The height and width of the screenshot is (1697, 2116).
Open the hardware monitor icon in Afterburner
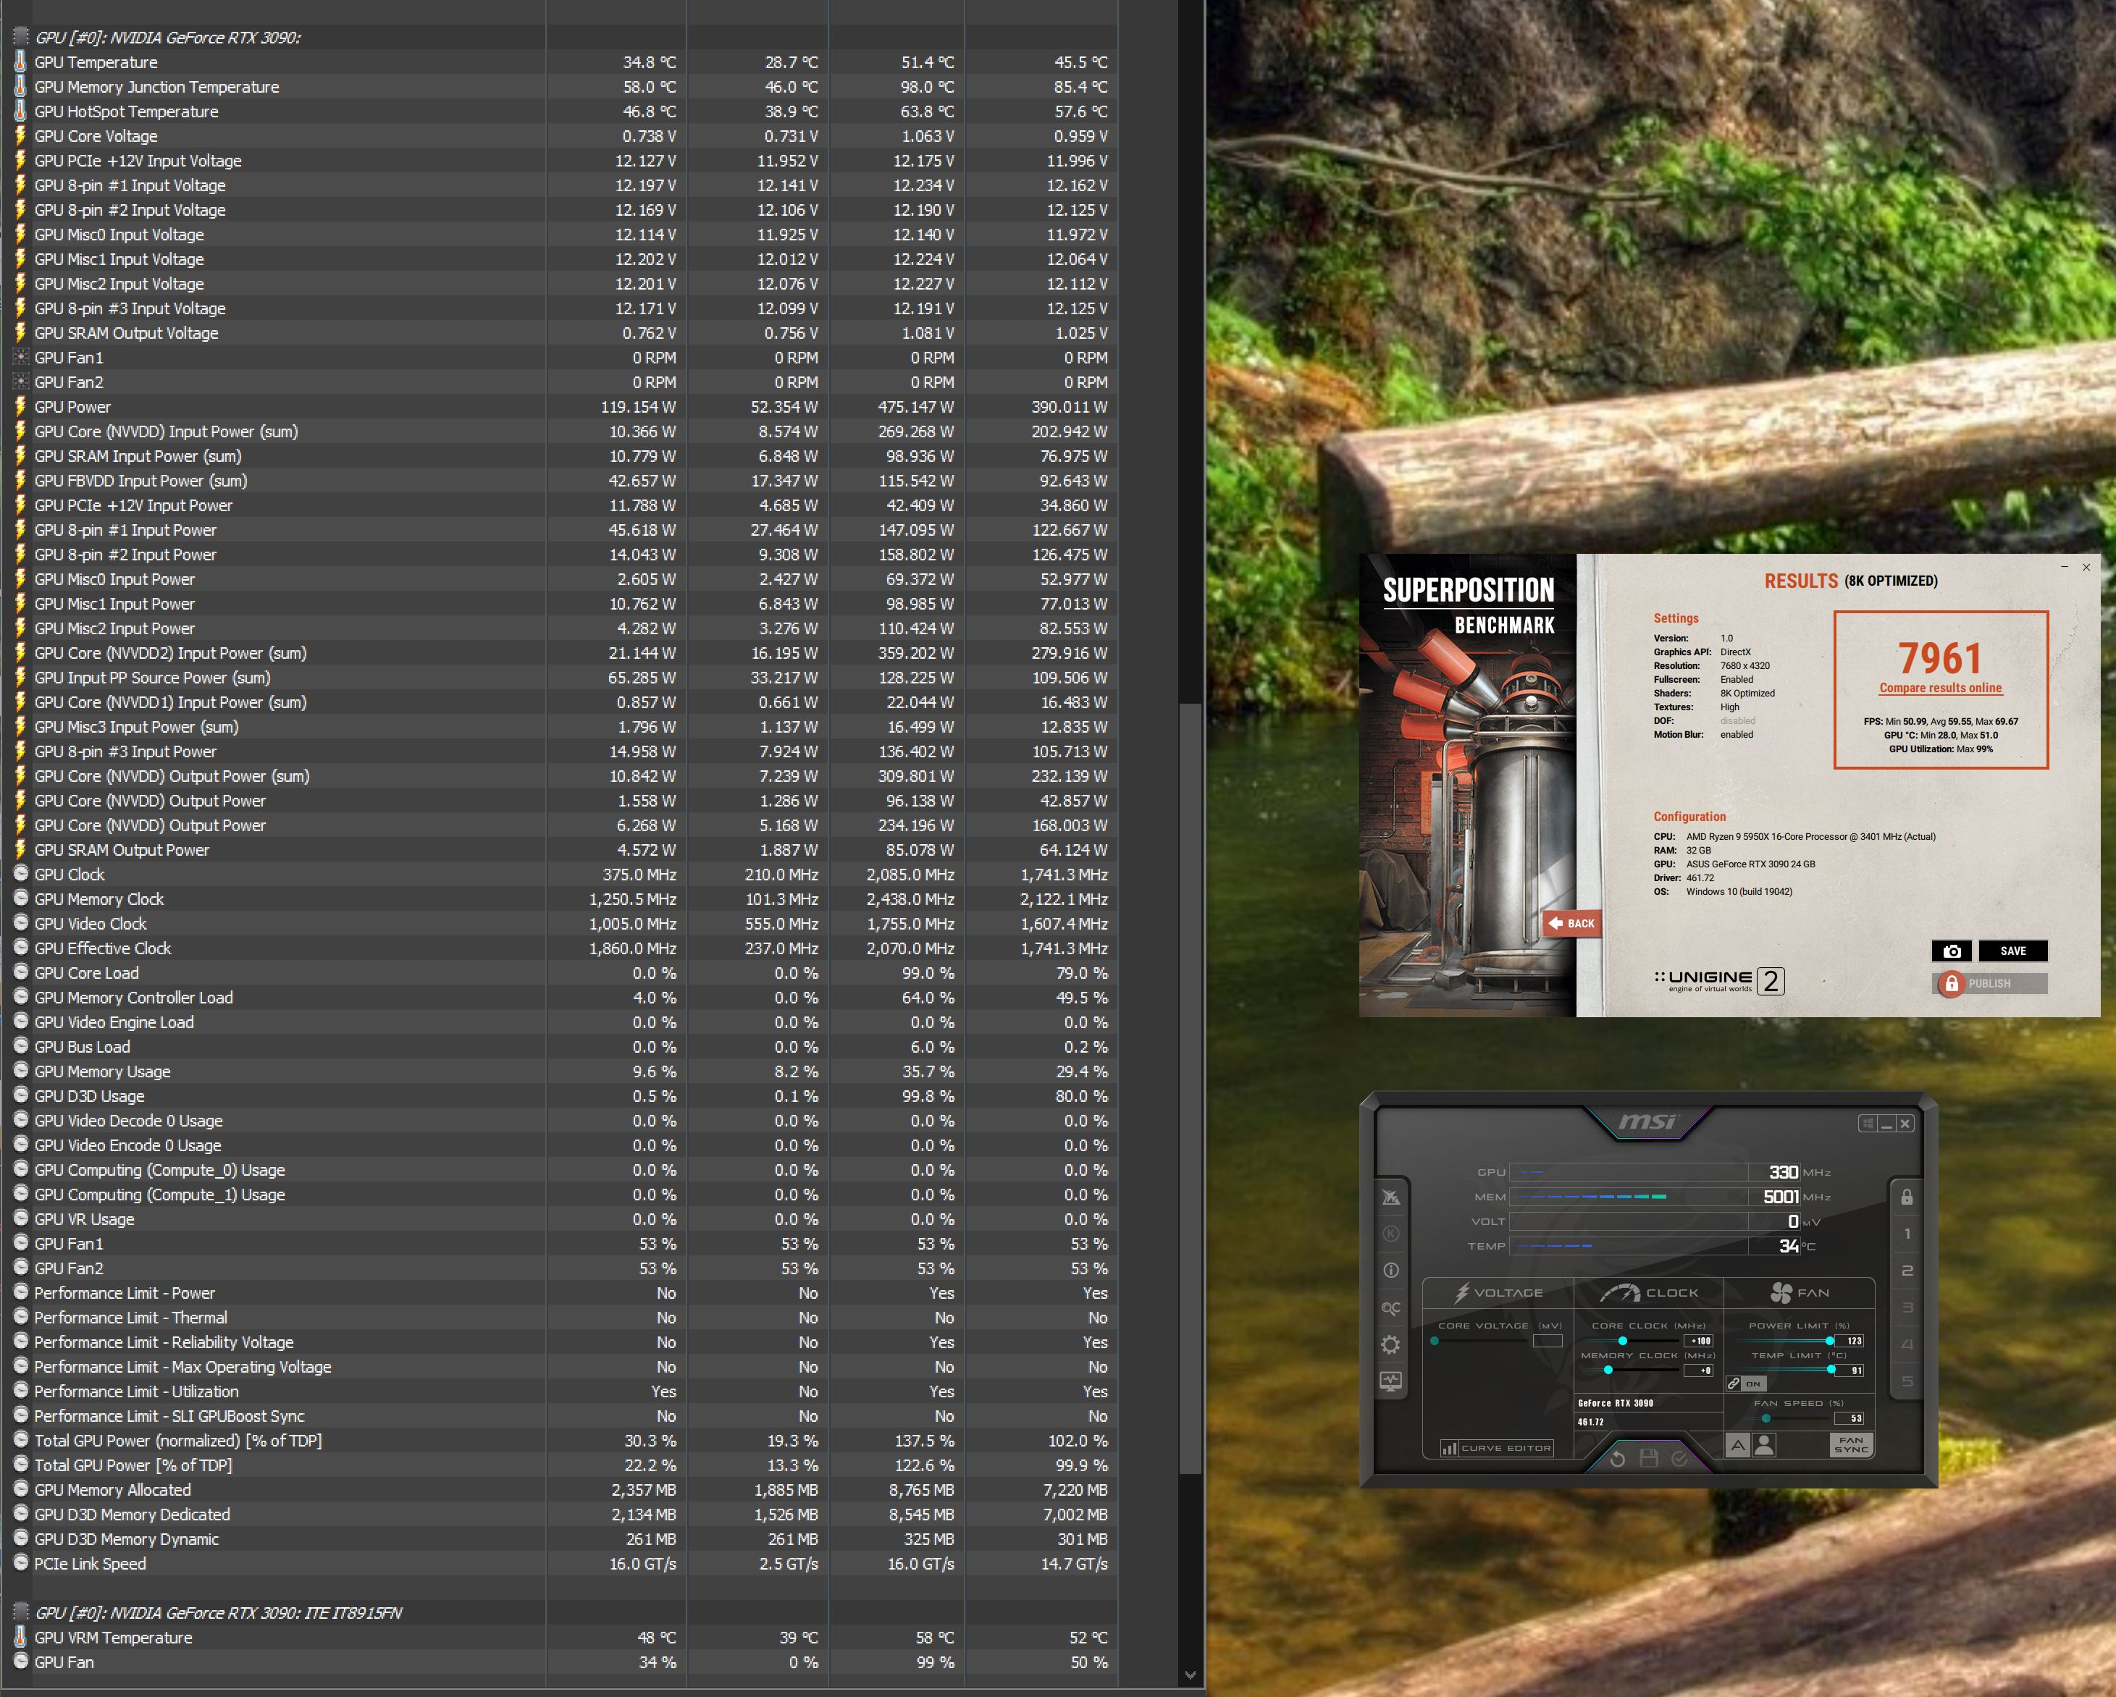tap(1390, 1381)
